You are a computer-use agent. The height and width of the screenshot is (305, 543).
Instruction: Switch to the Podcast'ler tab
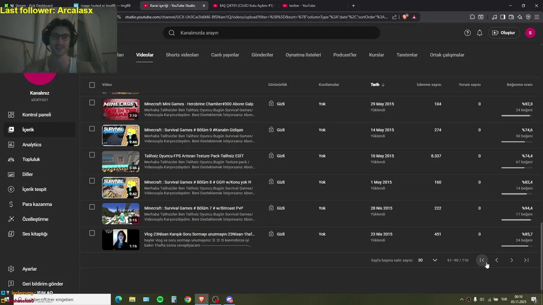345,55
